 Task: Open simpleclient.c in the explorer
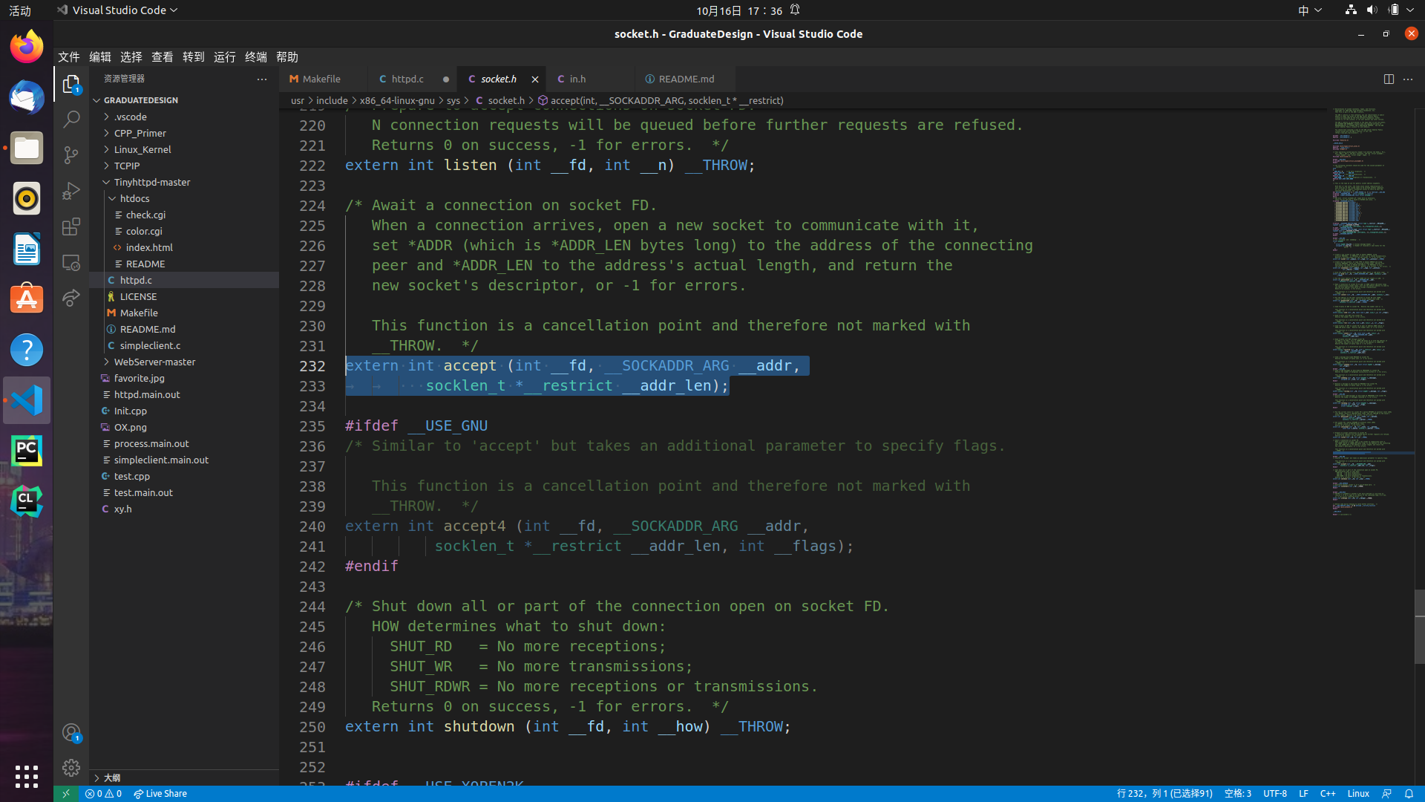150,345
